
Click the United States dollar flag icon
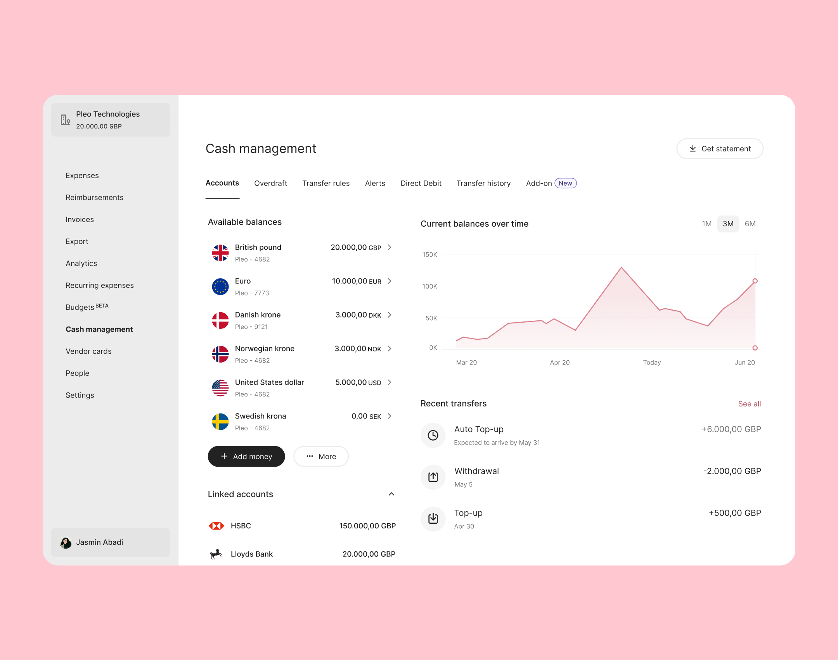(220, 388)
